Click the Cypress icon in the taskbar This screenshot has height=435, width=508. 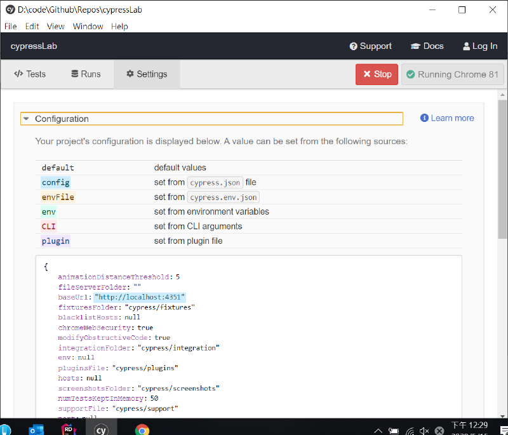pos(100,429)
